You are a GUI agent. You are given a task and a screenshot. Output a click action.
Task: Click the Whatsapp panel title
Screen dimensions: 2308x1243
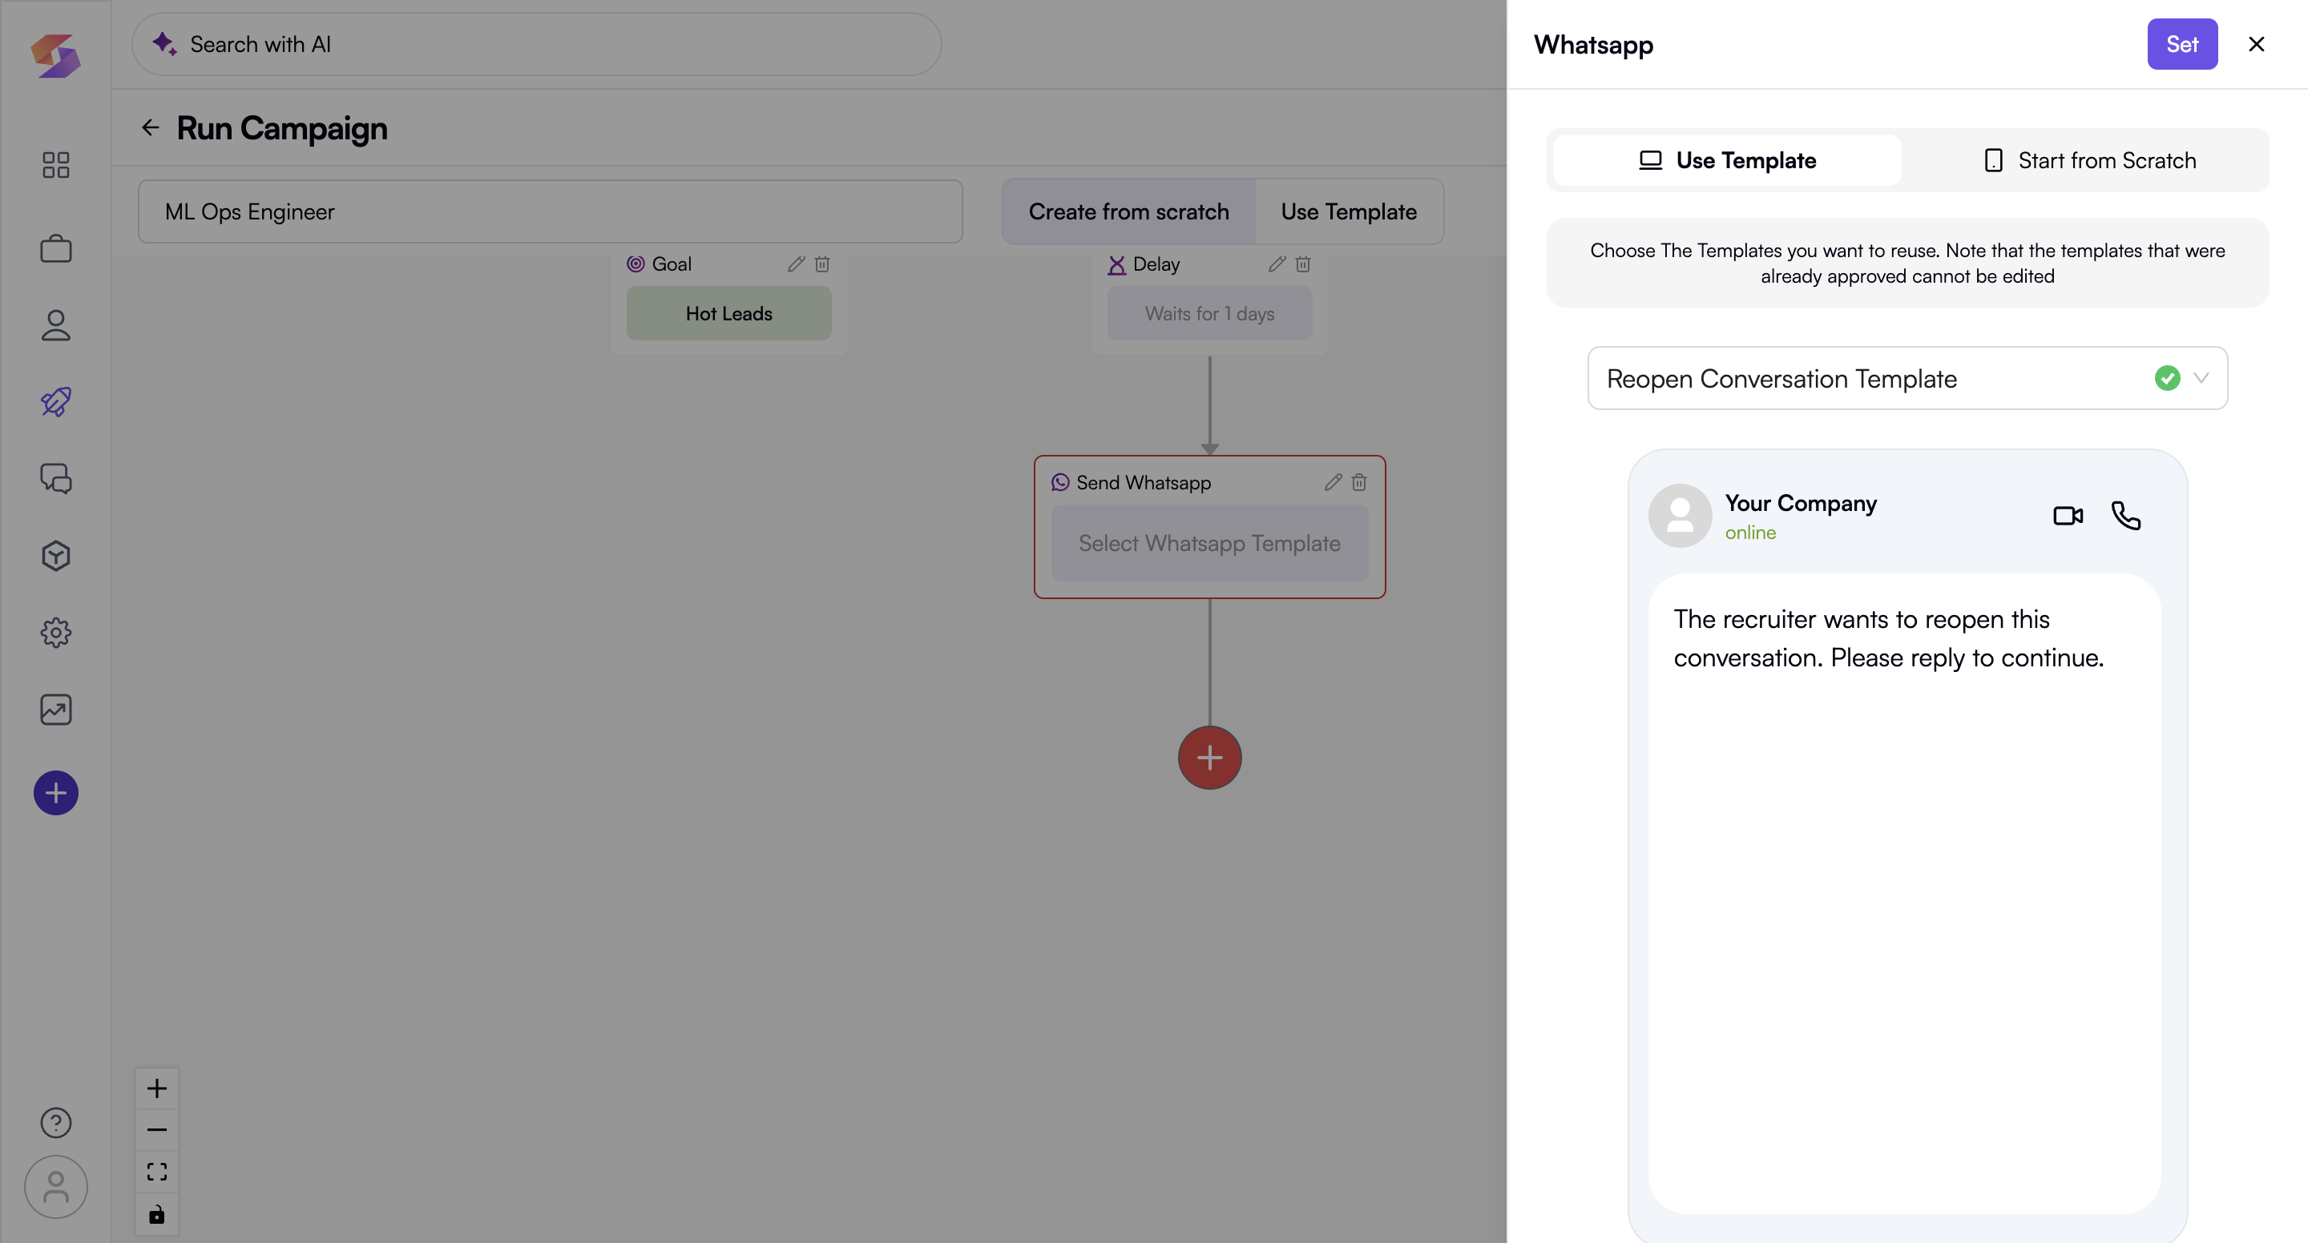pos(1593,44)
